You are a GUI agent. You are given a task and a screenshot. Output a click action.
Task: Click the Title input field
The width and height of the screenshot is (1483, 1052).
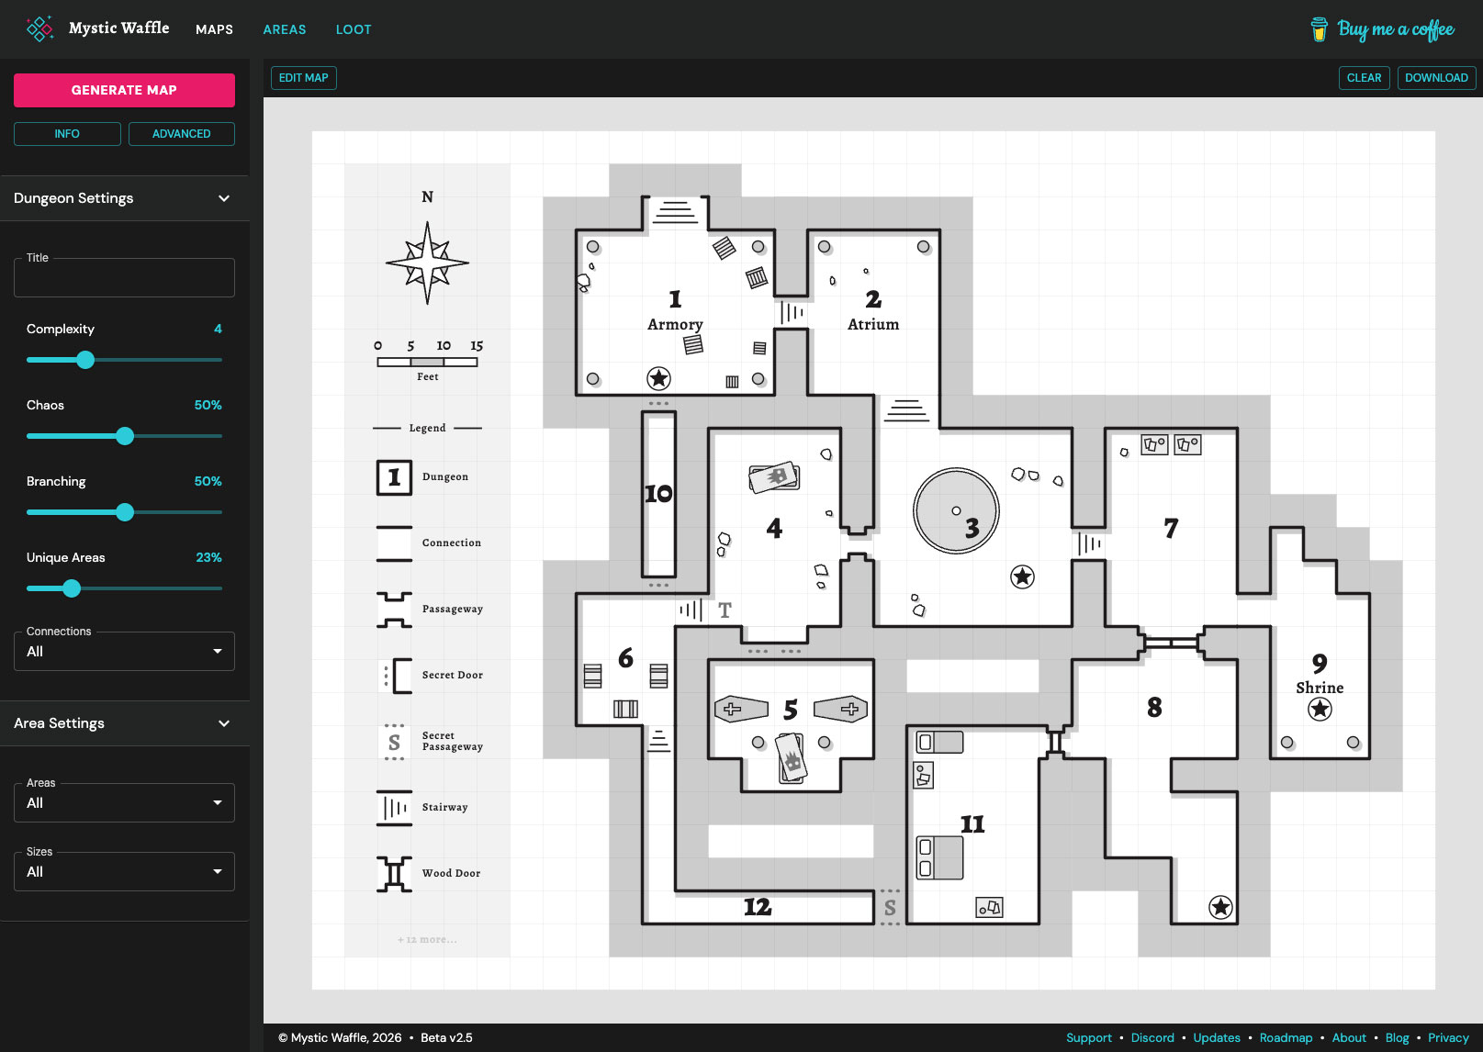click(x=124, y=277)
